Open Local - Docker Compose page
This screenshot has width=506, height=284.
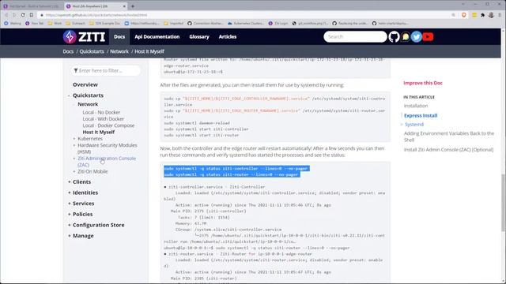click(x=108, y=125)
